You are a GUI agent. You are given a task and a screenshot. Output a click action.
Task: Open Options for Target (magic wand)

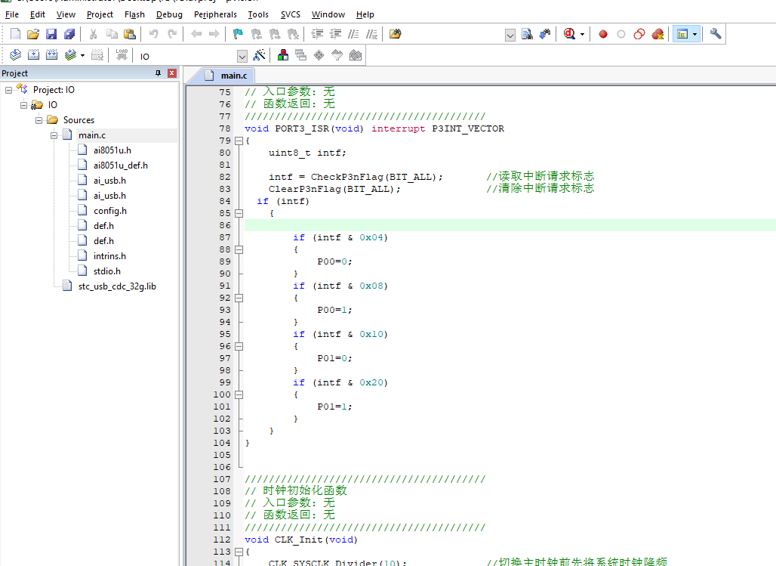(x=259, y=55)
